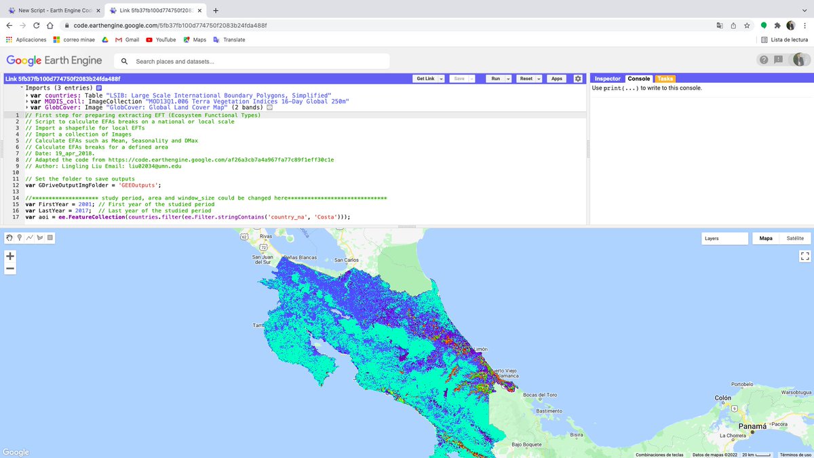Open the YouTube bookmark

click(x=161, y=39)
